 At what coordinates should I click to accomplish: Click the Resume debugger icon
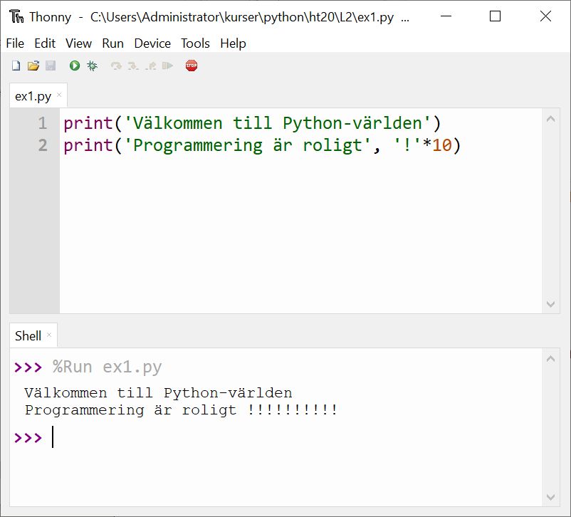point(167,66)
